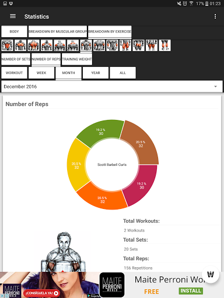Tap the floating W logo button
The width and height of the screenshot is (224, 298).
point(211,274)
